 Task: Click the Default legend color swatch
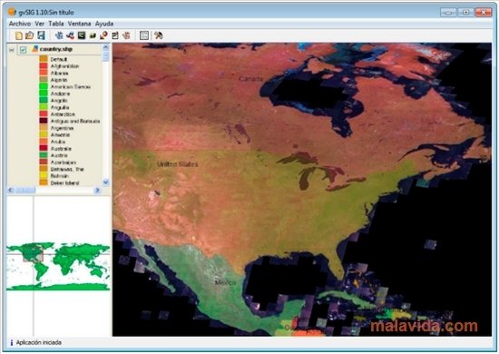pyautogui.click(x=44, y=59)
